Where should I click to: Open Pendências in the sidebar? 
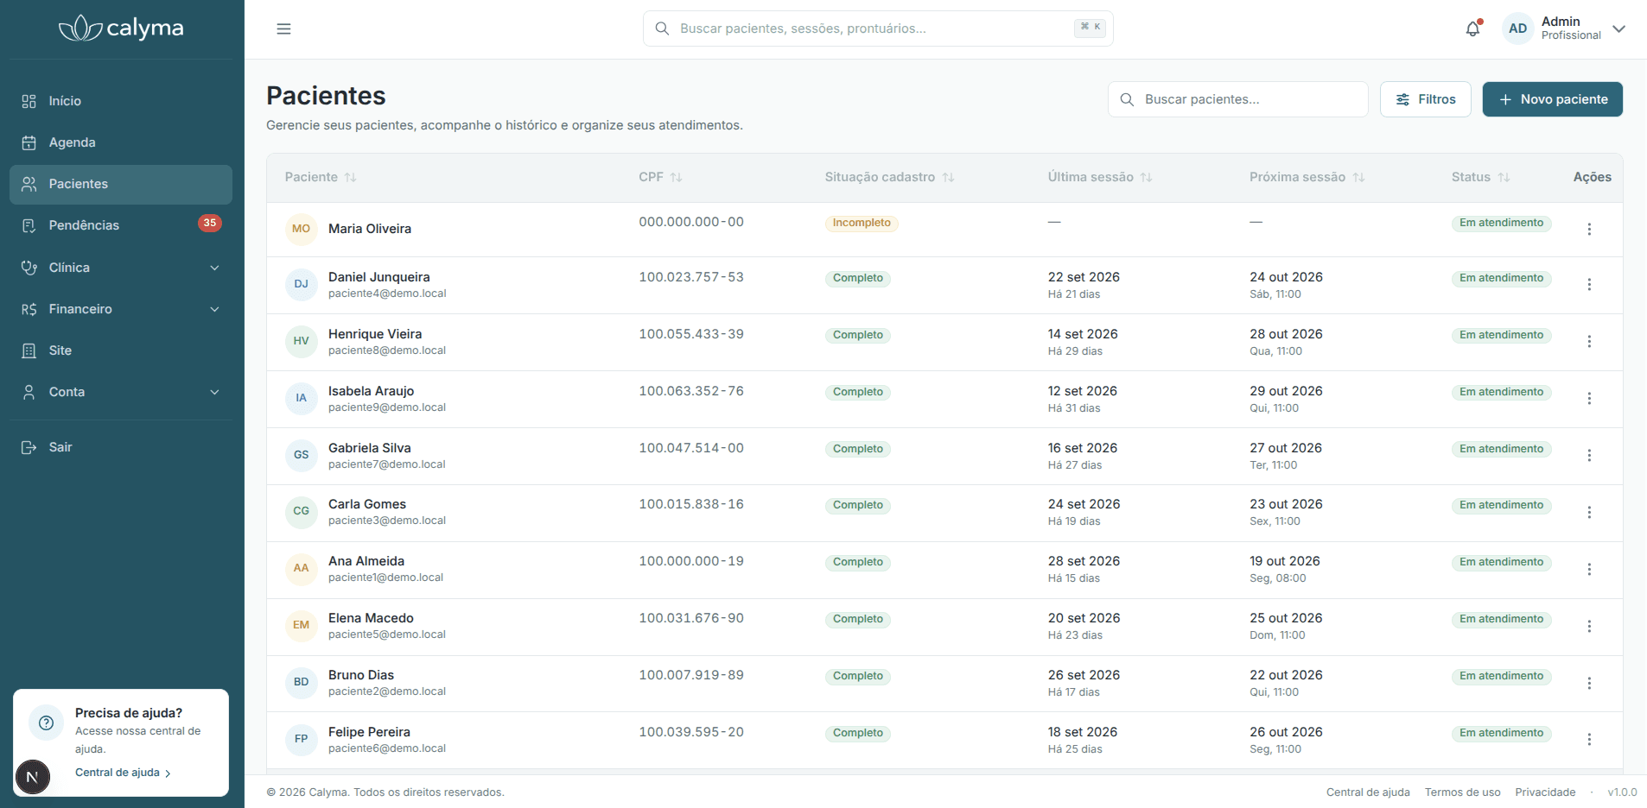[x=121, y=225]
